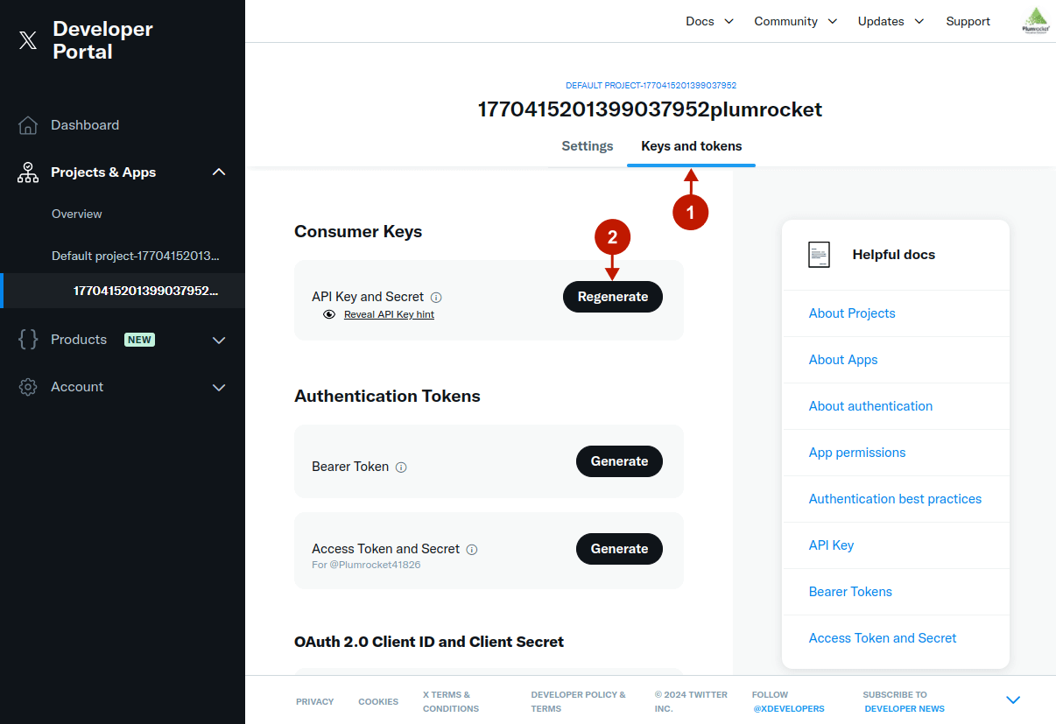Viewport: 1056px width, 724px height.
Task: Click the eye icon for API Key hint
Action: [329, 314]
